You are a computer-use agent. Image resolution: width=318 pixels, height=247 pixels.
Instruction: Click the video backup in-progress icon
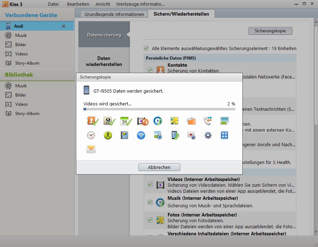coord(143,121)
